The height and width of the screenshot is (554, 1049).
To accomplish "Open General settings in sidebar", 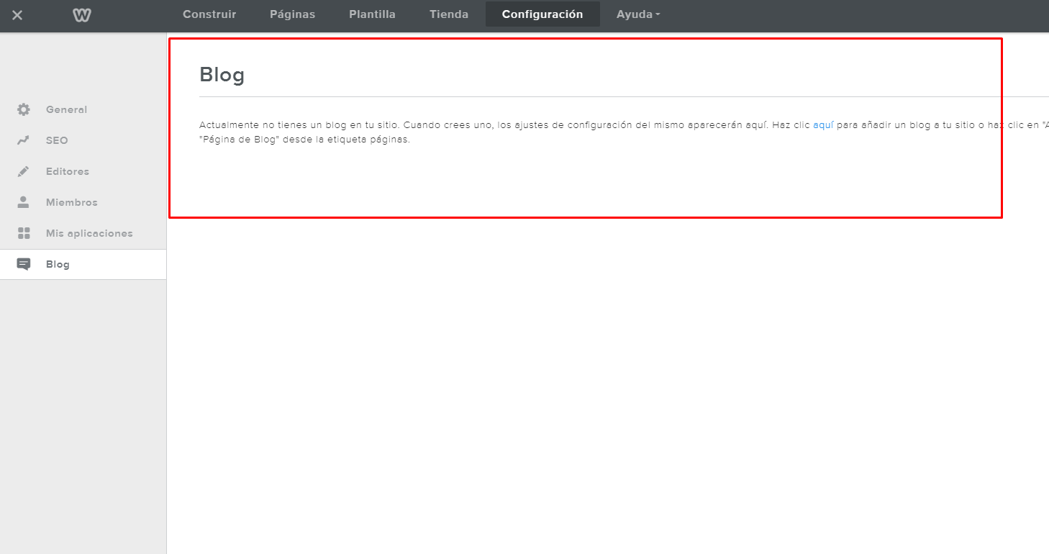I will (x=83, y=109).
